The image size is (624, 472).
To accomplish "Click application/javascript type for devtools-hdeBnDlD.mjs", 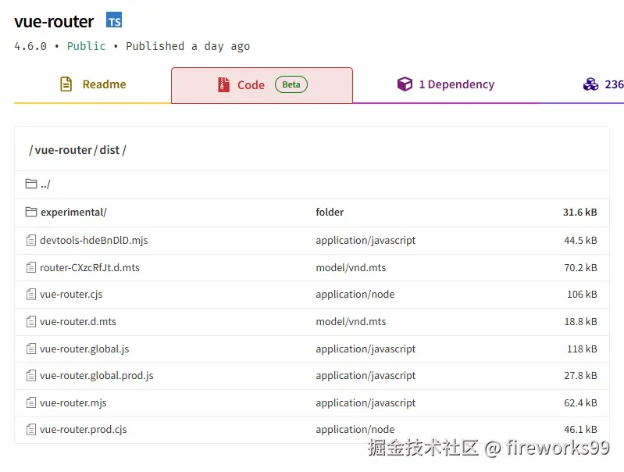I will point(365,241).
